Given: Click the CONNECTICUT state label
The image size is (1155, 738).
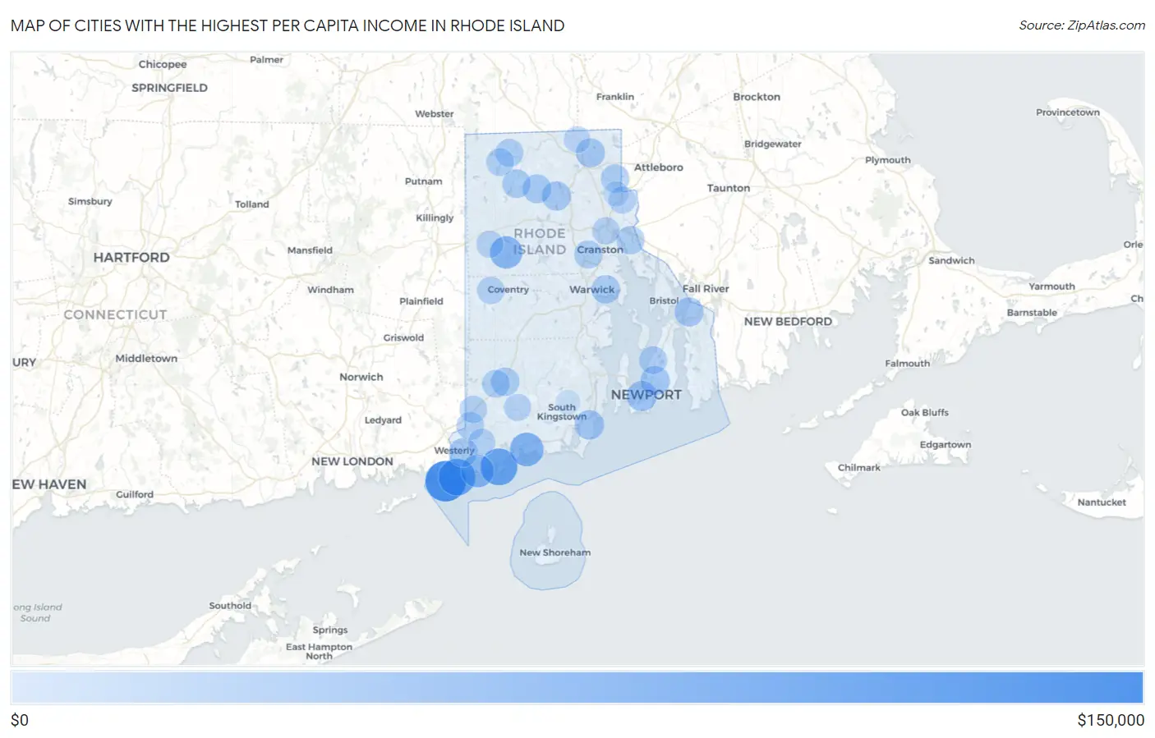Looking at the screenshot, I should point(115,315).
